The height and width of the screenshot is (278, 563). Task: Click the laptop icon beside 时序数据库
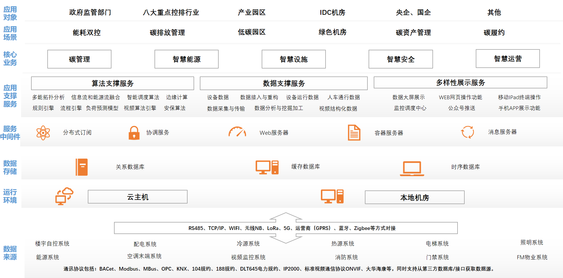pyautogui.click(x=412, y=168)
